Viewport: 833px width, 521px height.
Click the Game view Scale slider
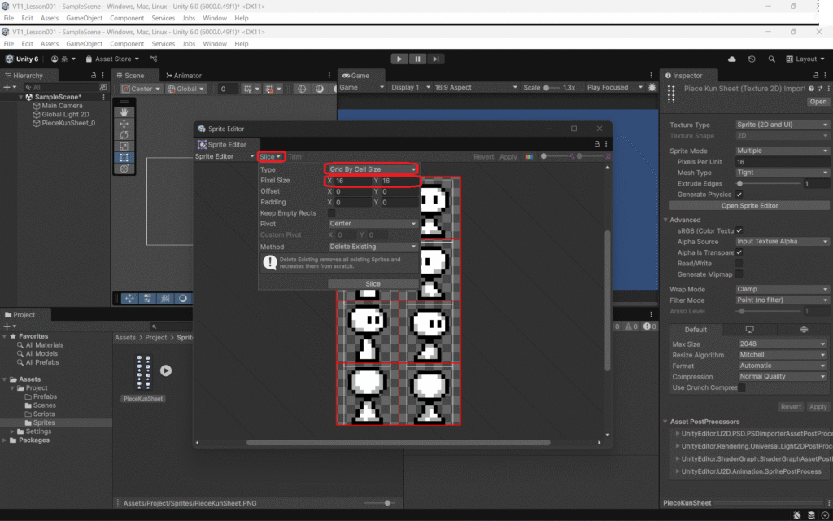551,88
